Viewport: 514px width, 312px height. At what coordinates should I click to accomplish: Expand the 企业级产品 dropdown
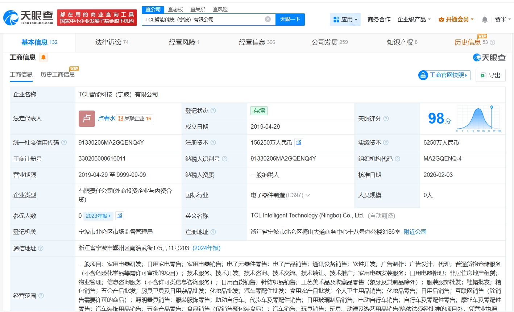[414, 20]
